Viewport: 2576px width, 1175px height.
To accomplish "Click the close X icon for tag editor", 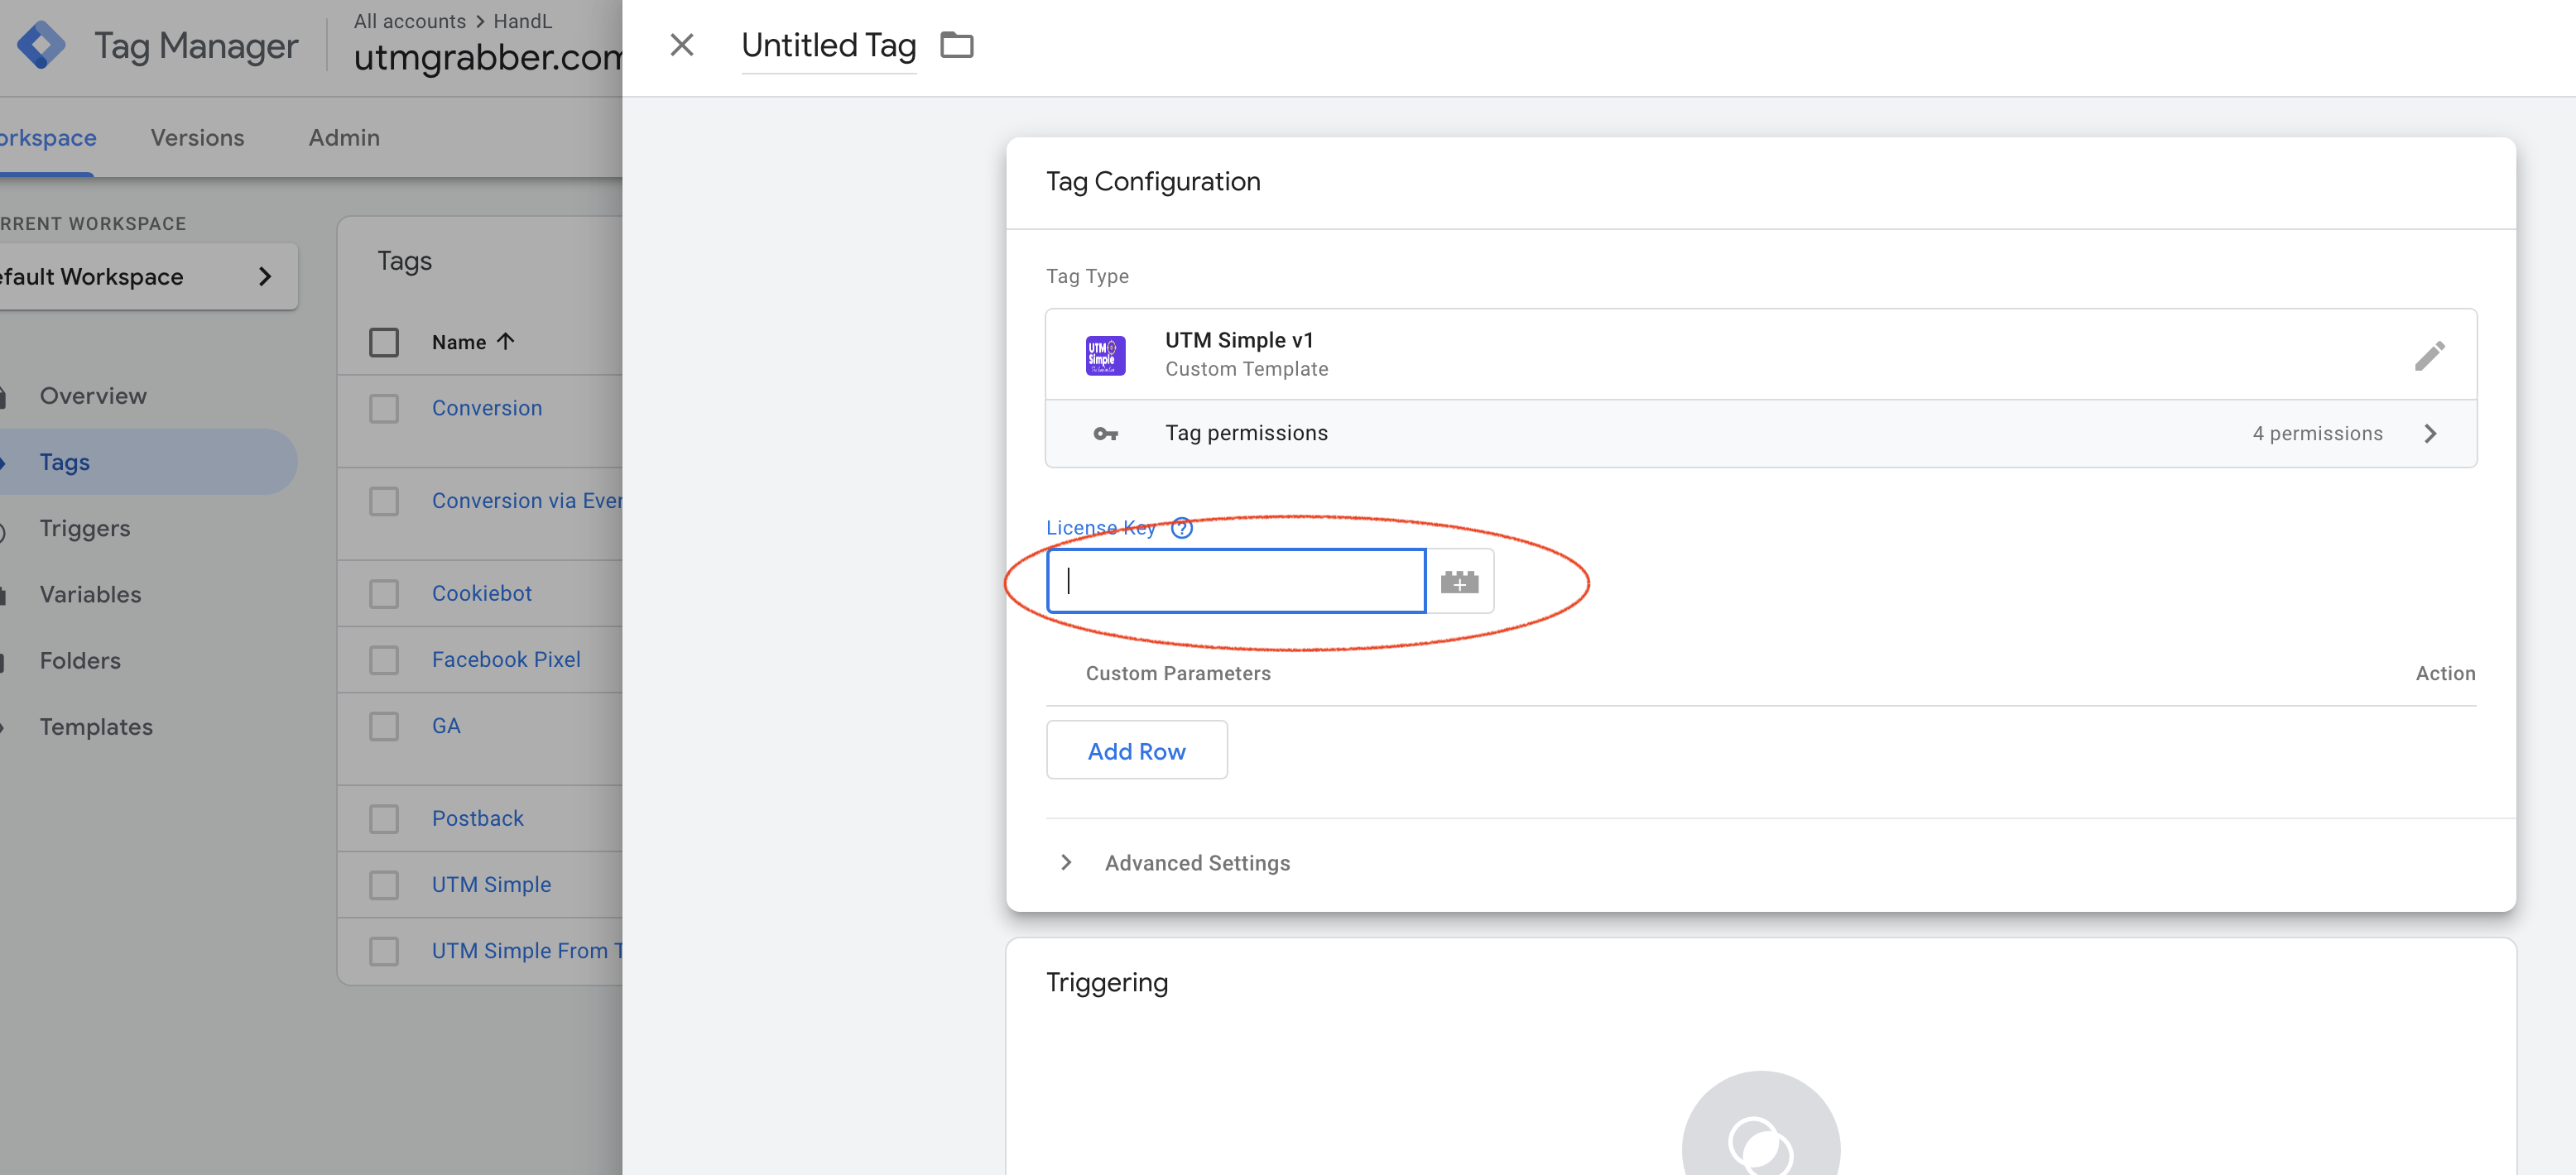I will pyautogui.click(x=681, y=45).
